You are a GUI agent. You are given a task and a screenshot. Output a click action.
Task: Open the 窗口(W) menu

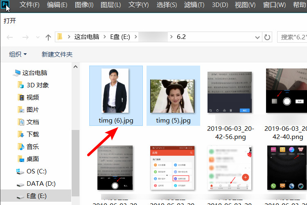pos(274,5)
